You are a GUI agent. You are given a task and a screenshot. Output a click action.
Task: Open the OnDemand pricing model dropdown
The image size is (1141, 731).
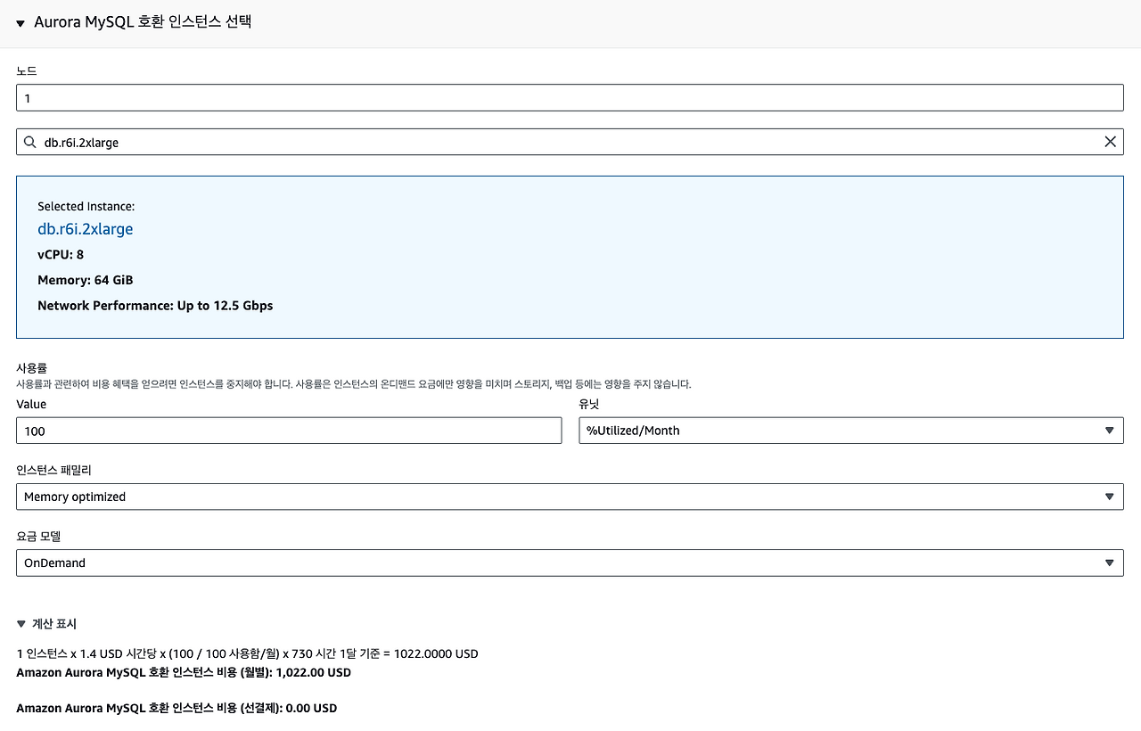click(x=570, y=563)
